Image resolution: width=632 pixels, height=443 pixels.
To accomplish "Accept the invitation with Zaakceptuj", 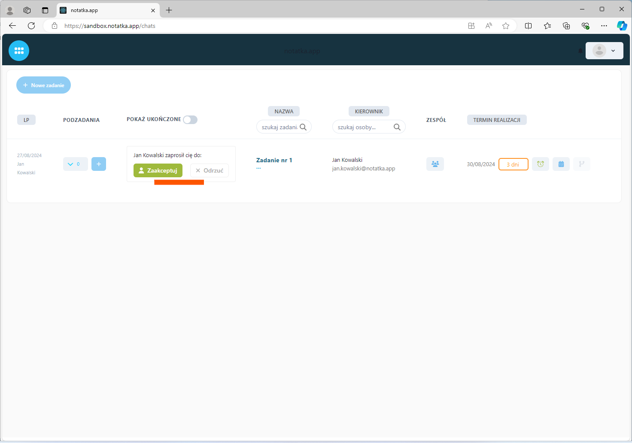I will [158, 170].
